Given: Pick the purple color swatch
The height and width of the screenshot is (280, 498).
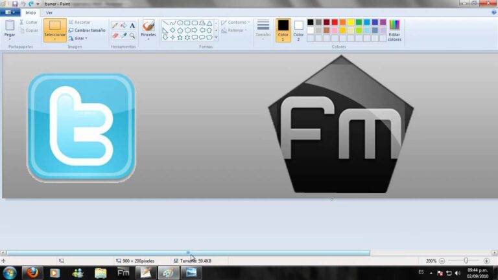Looking at the screenshot, I should (x=383, y=22).
